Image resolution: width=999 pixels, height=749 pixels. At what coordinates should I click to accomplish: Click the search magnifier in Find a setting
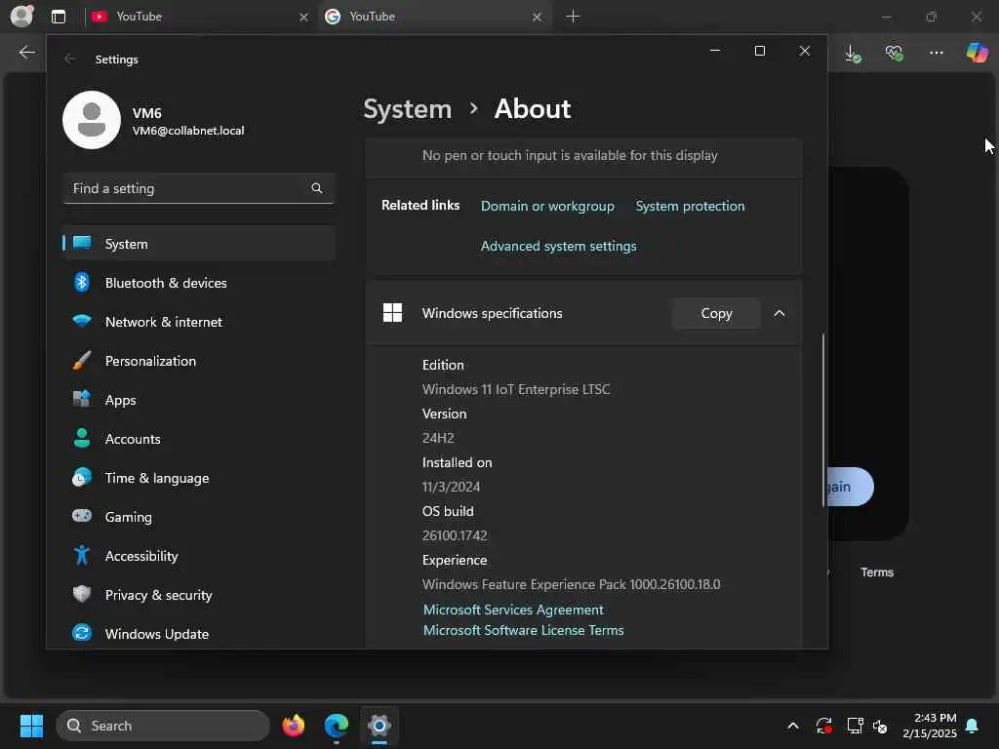317,188
